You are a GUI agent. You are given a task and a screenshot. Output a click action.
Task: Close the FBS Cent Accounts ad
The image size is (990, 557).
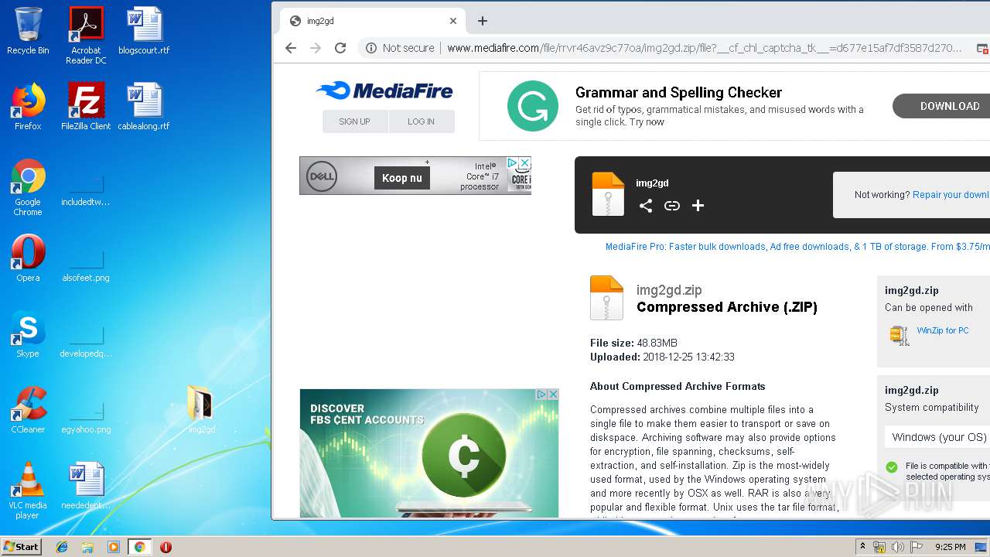553,395
